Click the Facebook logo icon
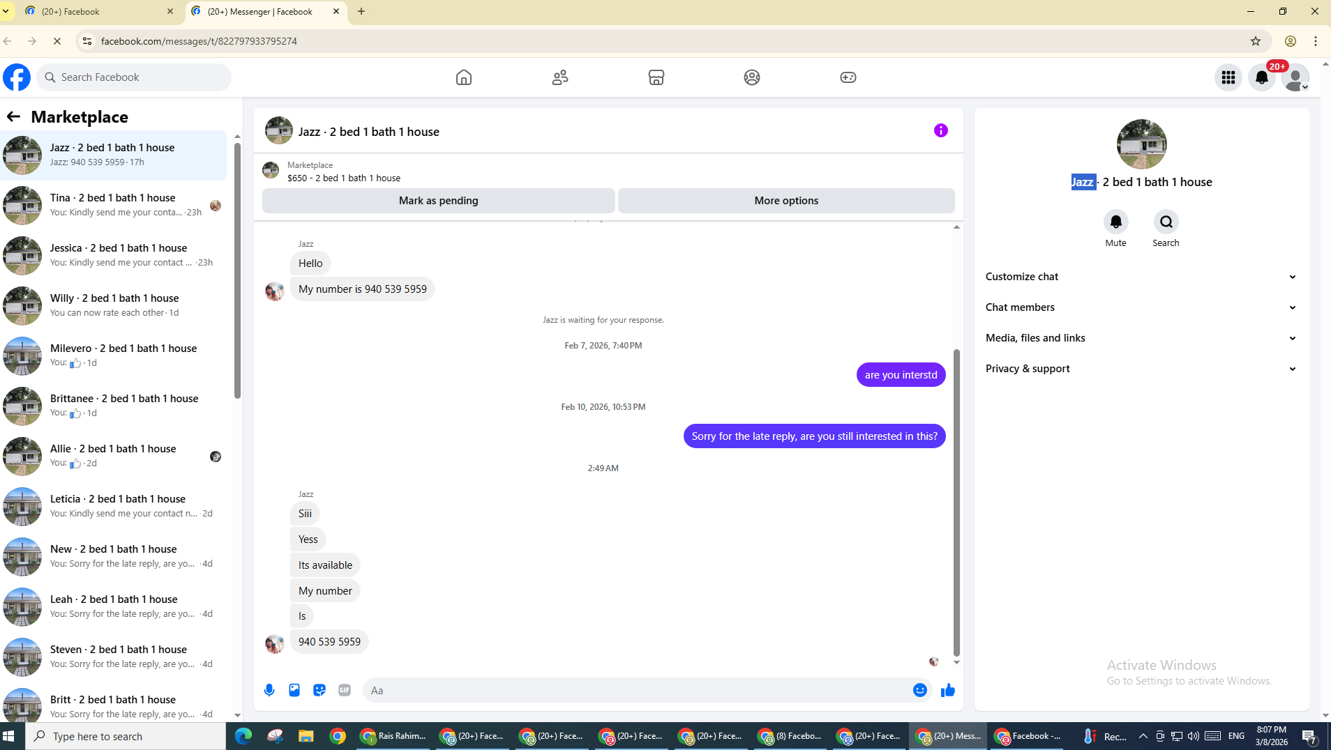Screen dimensions: 1331x750 (x=17, y=77)
